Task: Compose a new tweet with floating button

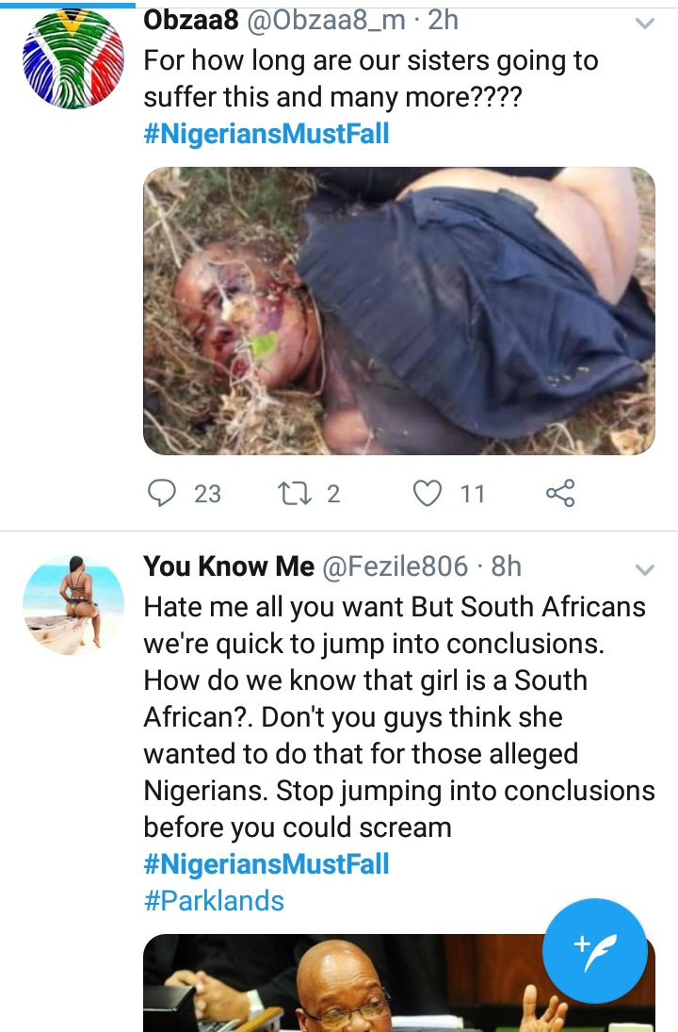Action: [x=595, y=951]
